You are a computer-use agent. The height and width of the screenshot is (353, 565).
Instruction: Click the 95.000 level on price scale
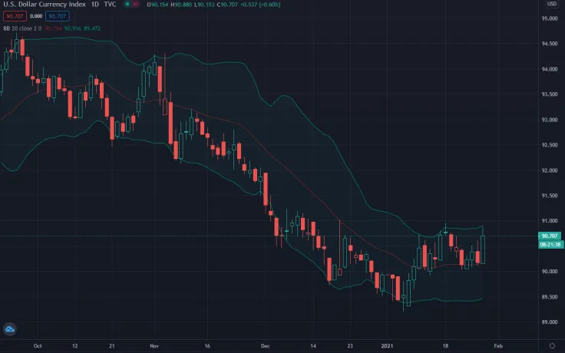click(549, 18)
